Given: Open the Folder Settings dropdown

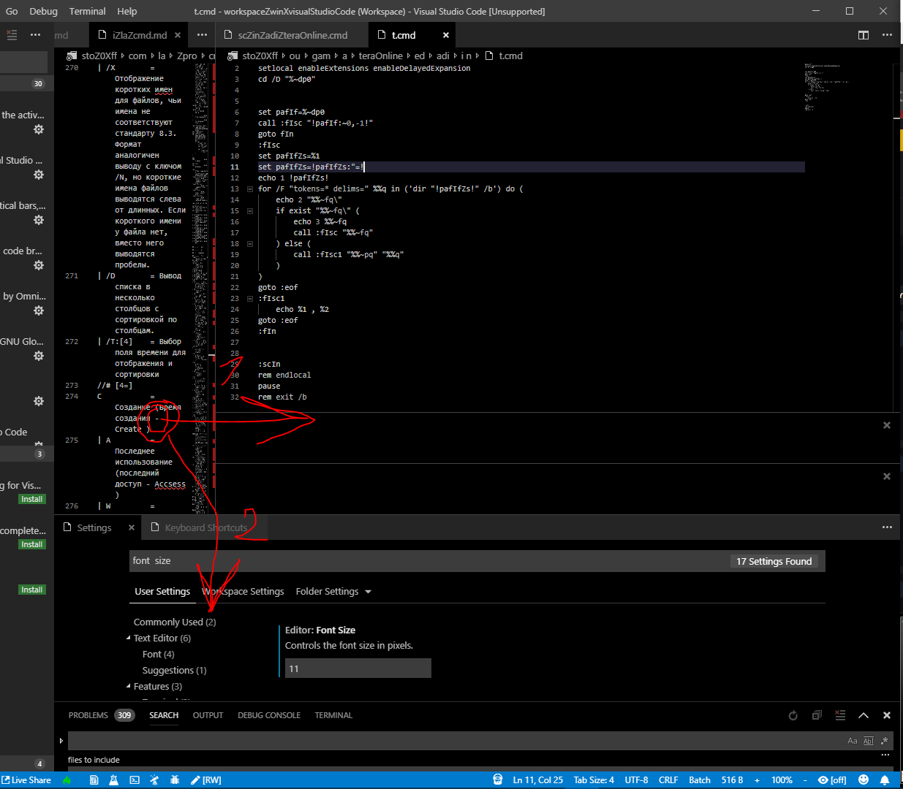Looking at the screenshot, I should [x=333, y=591].
